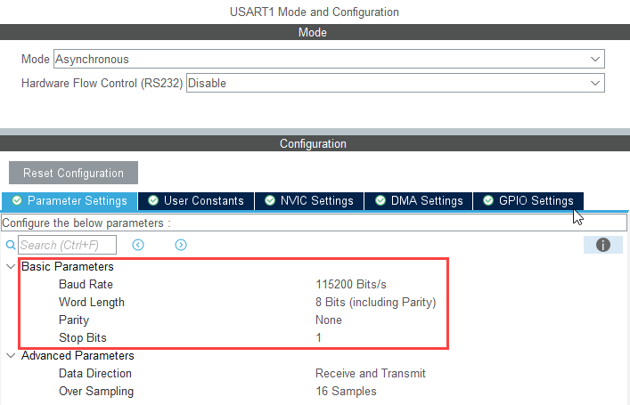Click the parameter search field
630x405 pixels.
coord(71,245)
